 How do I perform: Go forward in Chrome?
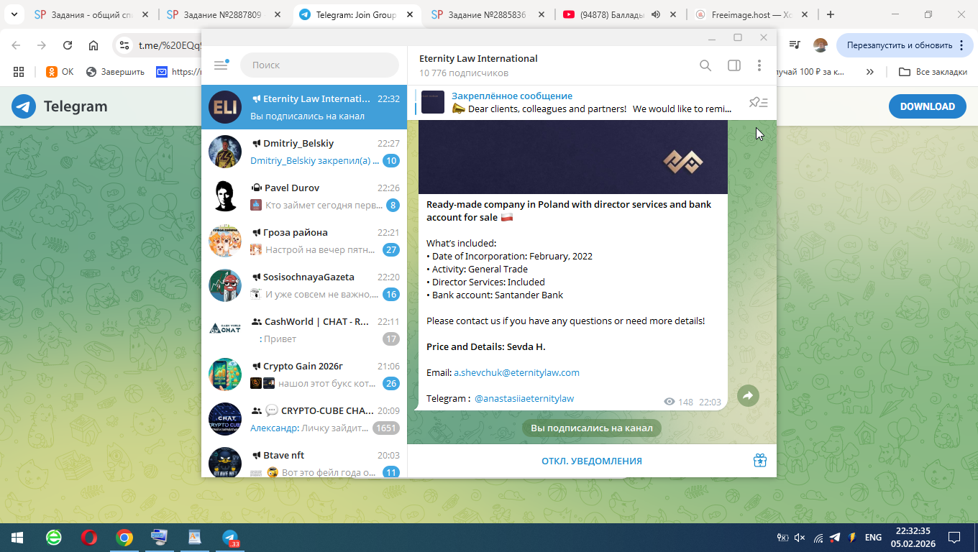coord(42,45)
